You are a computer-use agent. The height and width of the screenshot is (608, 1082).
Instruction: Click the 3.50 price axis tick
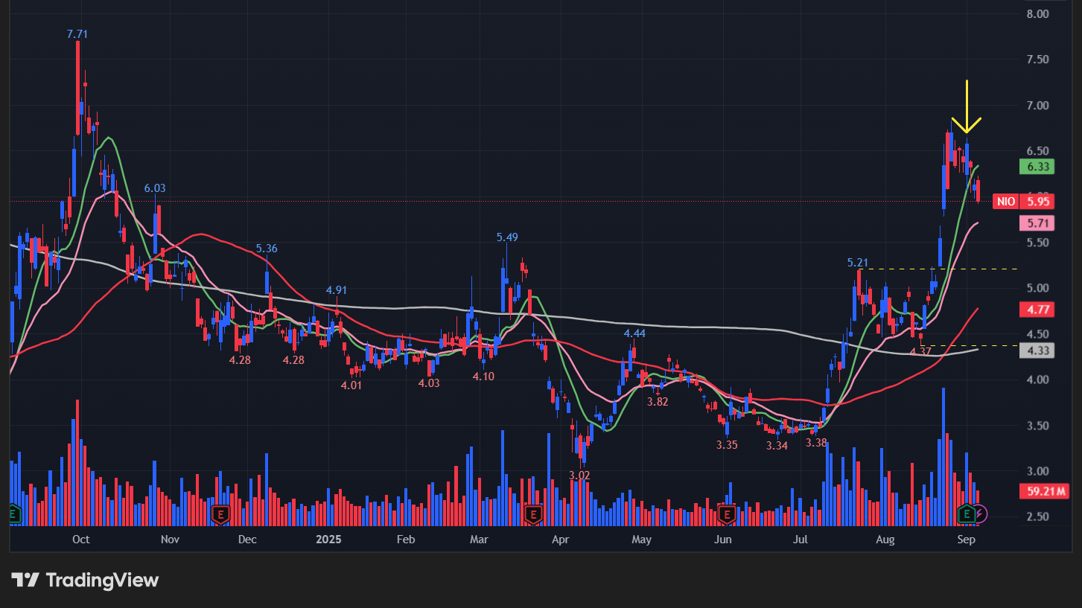tap(1037, 426)
